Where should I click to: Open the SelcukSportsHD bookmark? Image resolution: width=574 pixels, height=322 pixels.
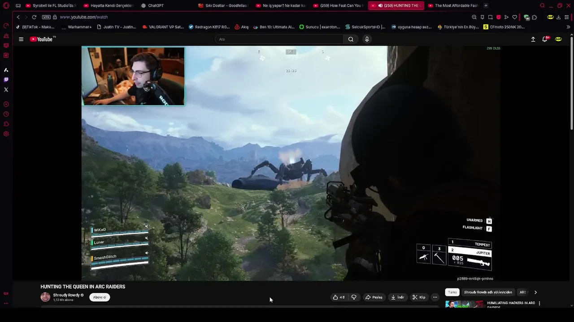coord(365,27)
